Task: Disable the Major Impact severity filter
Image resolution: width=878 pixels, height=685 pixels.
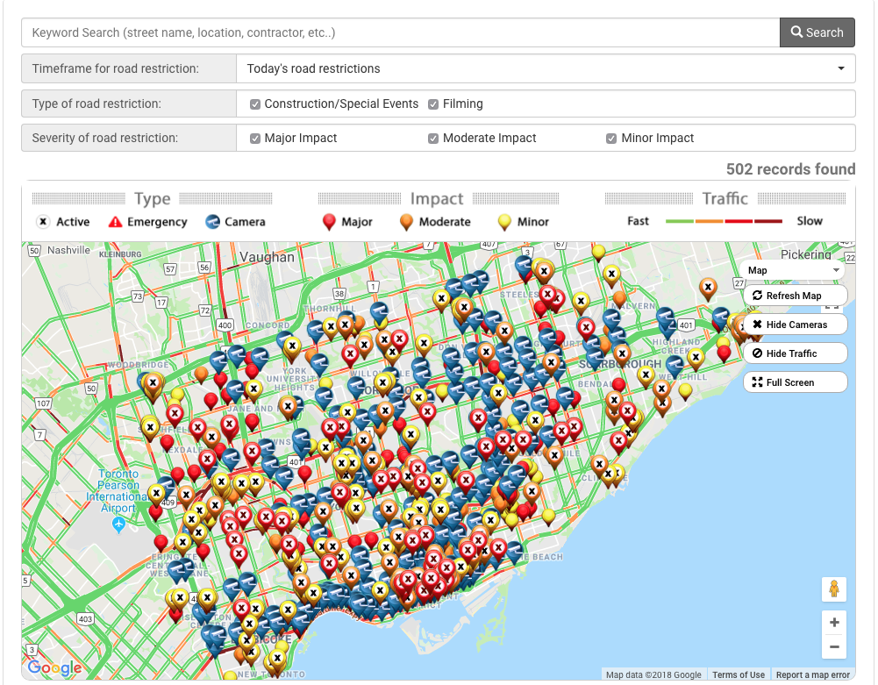Action: pos(254,138)
